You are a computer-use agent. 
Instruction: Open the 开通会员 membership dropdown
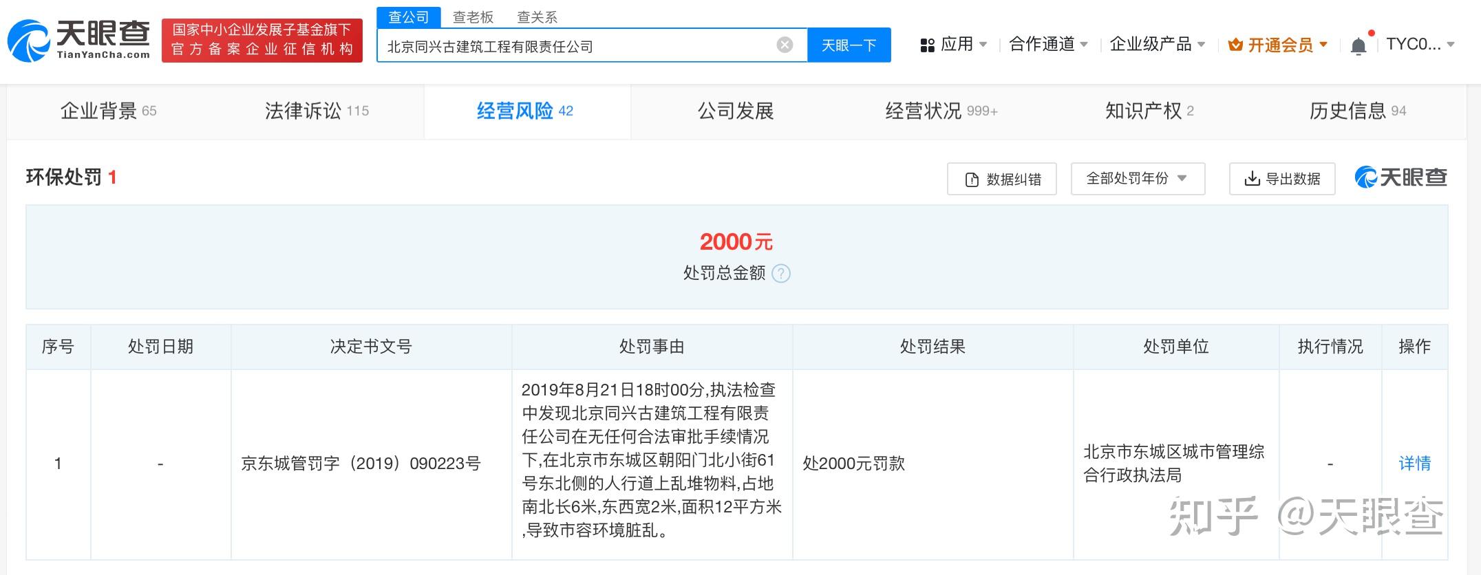click(x=1278, y=45)
